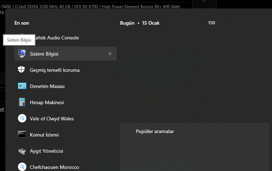This screenshot has width=272, height=171.
Task: Open Sistem Bilgisi app icon in recent list
Action: coord(22,53)
